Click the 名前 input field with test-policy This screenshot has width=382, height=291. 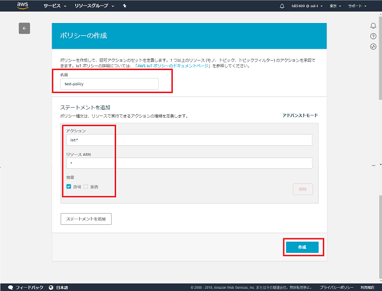click(x=109, y=84)
